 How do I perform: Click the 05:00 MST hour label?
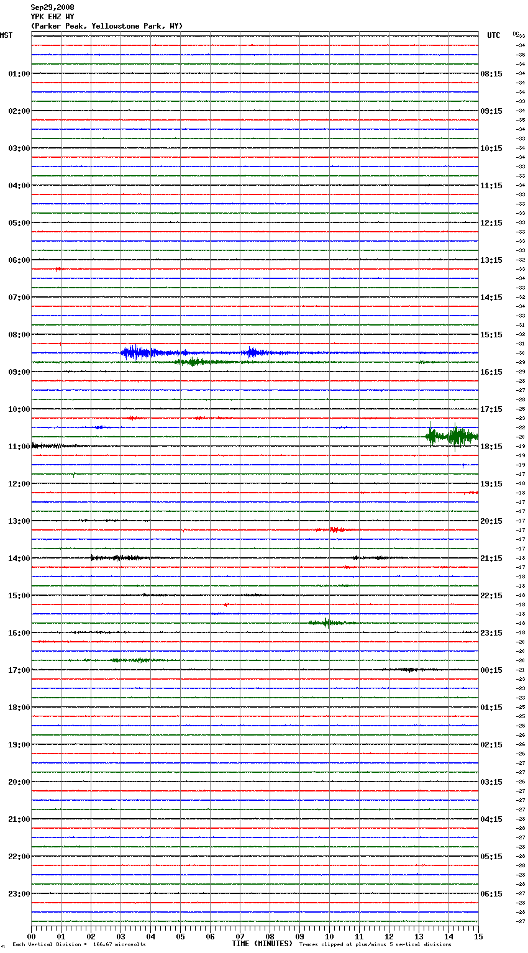pos(19,223)
